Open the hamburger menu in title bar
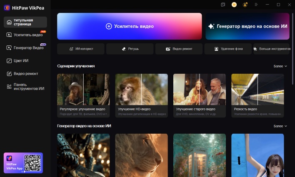295x177 pixels. (256, 5)
